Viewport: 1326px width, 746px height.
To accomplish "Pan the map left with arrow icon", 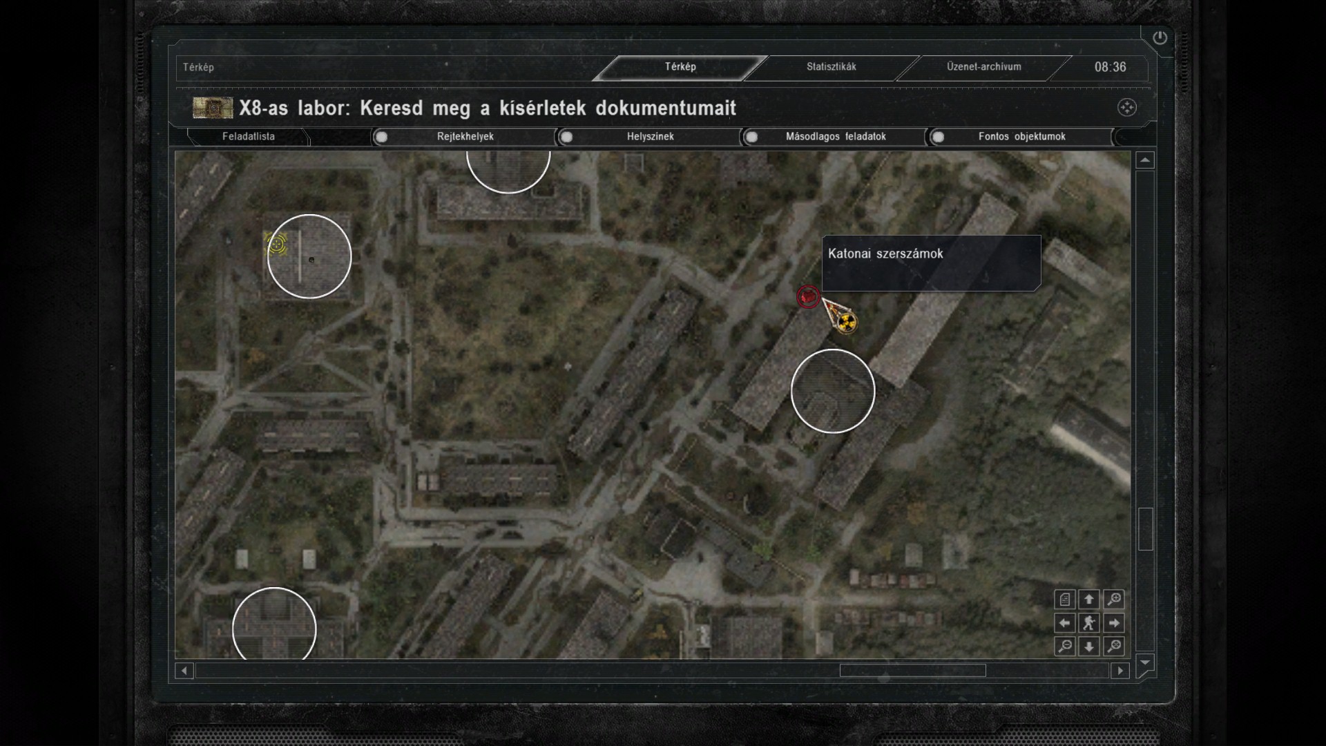I will [x=1065, y=623].
